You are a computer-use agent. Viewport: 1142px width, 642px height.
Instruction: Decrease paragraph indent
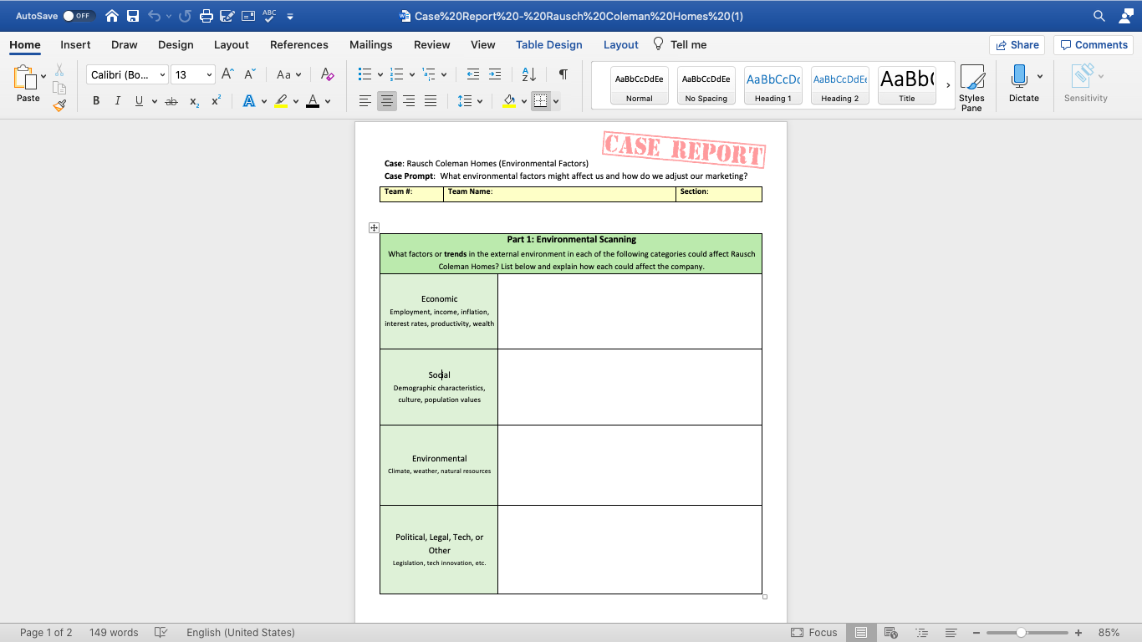(473, 74)
